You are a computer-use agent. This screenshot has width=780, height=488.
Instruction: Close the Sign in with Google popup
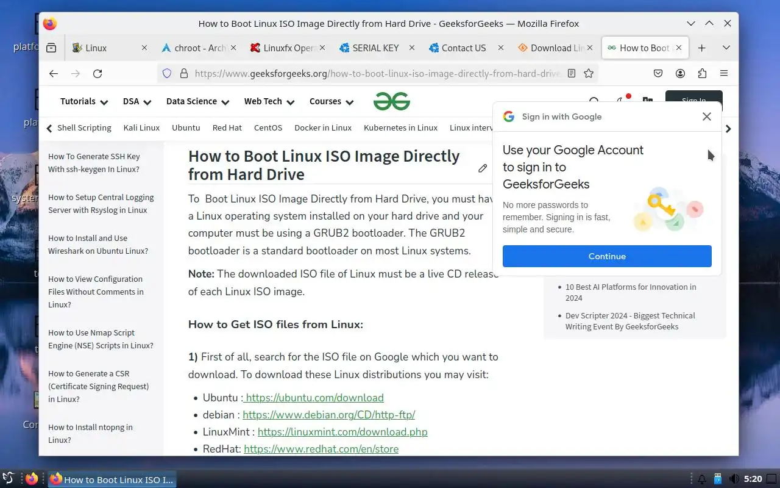[707, 117]
